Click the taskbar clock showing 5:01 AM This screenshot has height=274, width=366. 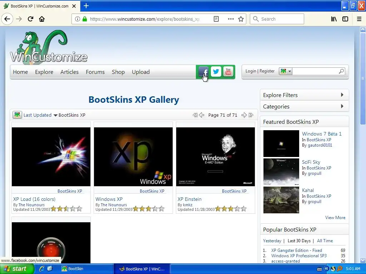(353, 269)
